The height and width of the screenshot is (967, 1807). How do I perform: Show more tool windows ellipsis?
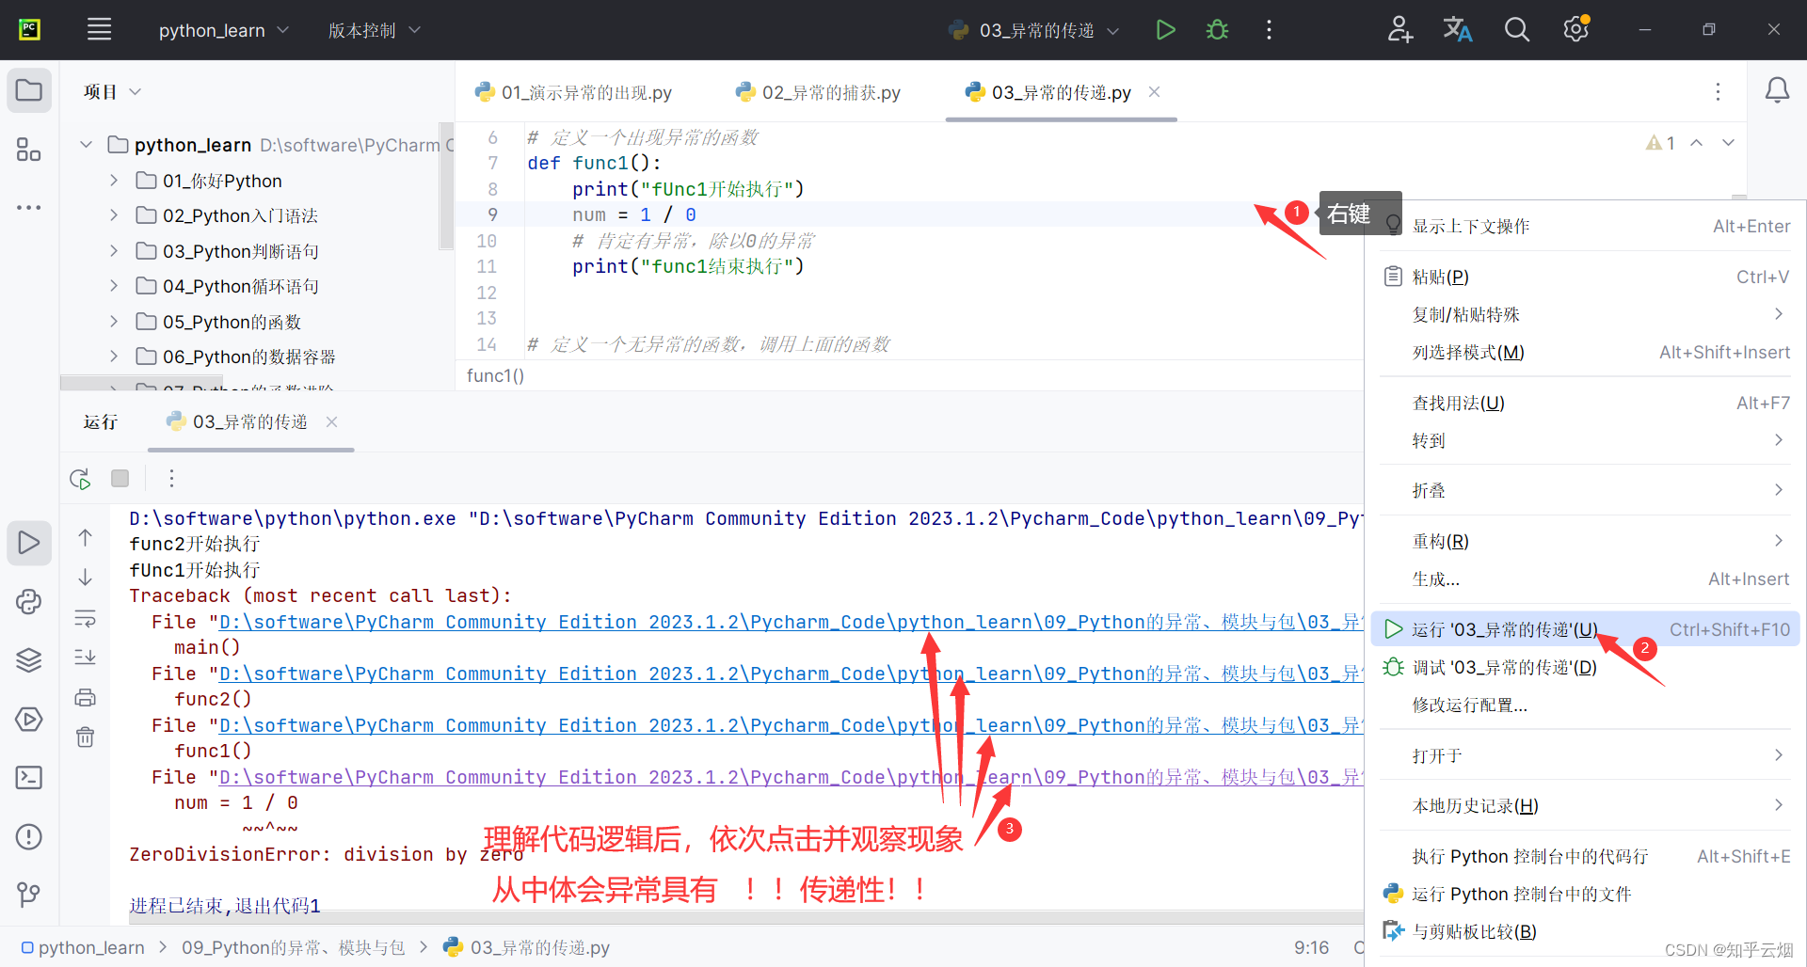(29, 207)
